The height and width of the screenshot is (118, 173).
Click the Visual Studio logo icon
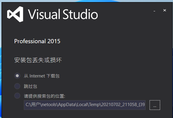tap(15, 14)
